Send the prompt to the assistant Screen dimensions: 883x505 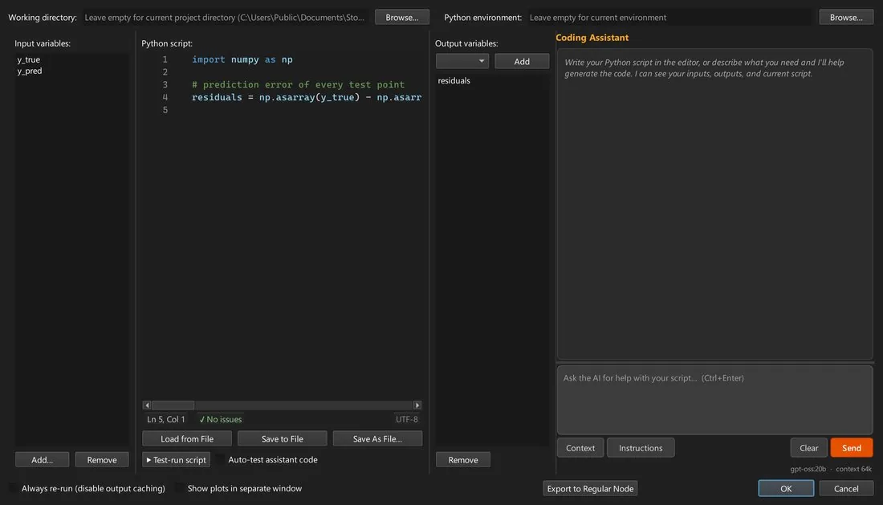click(852, 448)
